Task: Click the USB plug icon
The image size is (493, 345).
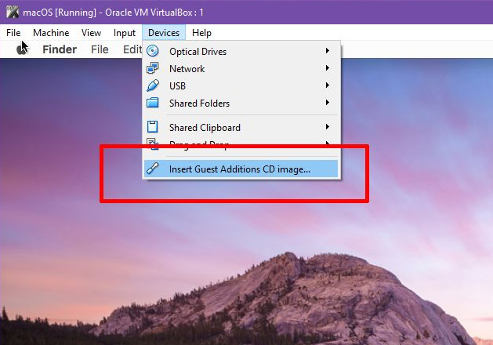Action: (x=153, y=85)
